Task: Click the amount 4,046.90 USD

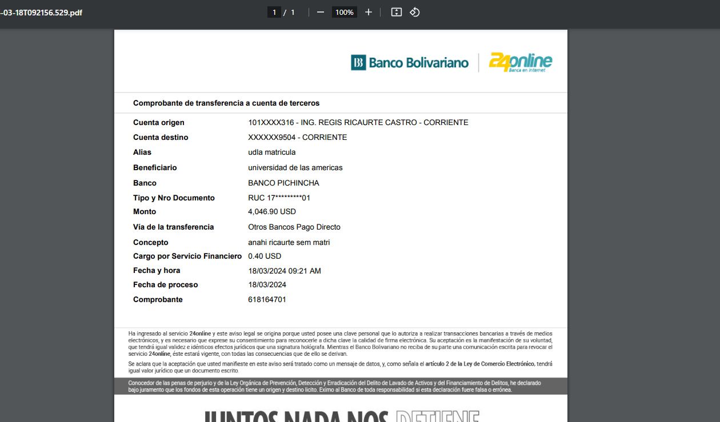Action: coord(272,212)
